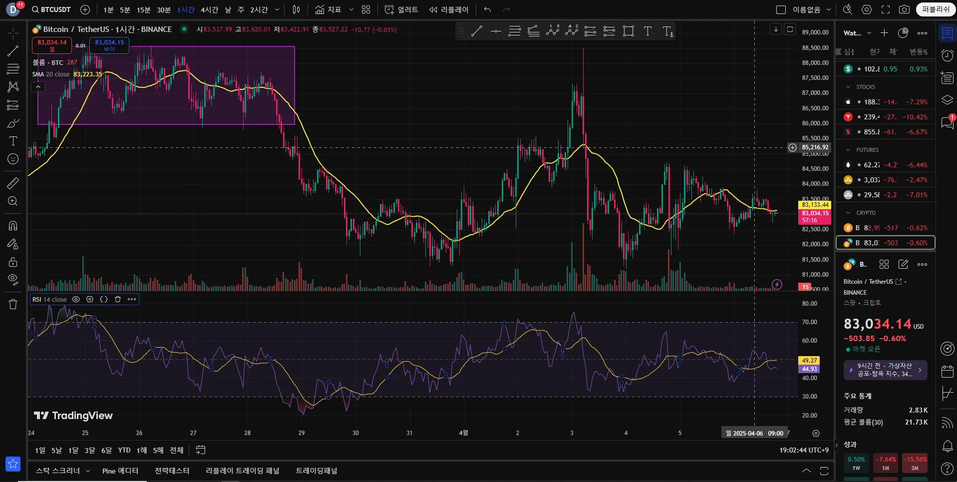Toggle hide all drawings eye icon
This screenshot has height=482, width=957.
tap(13, 279)
